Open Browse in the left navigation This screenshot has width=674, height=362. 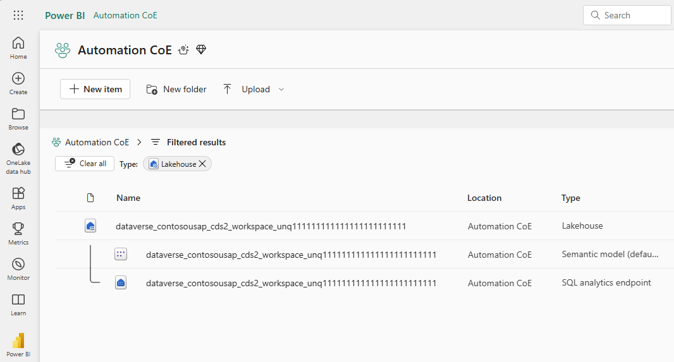tap(18, 119)
